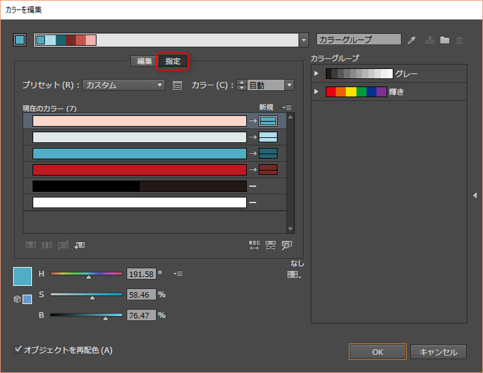This screenshot has width=483, height=373.
Task: Click the キャンセル button
Action: point(439,352)
